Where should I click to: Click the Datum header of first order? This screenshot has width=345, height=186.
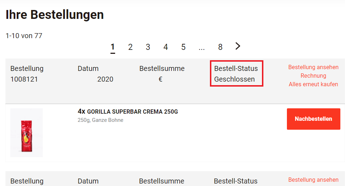point(88,68)
